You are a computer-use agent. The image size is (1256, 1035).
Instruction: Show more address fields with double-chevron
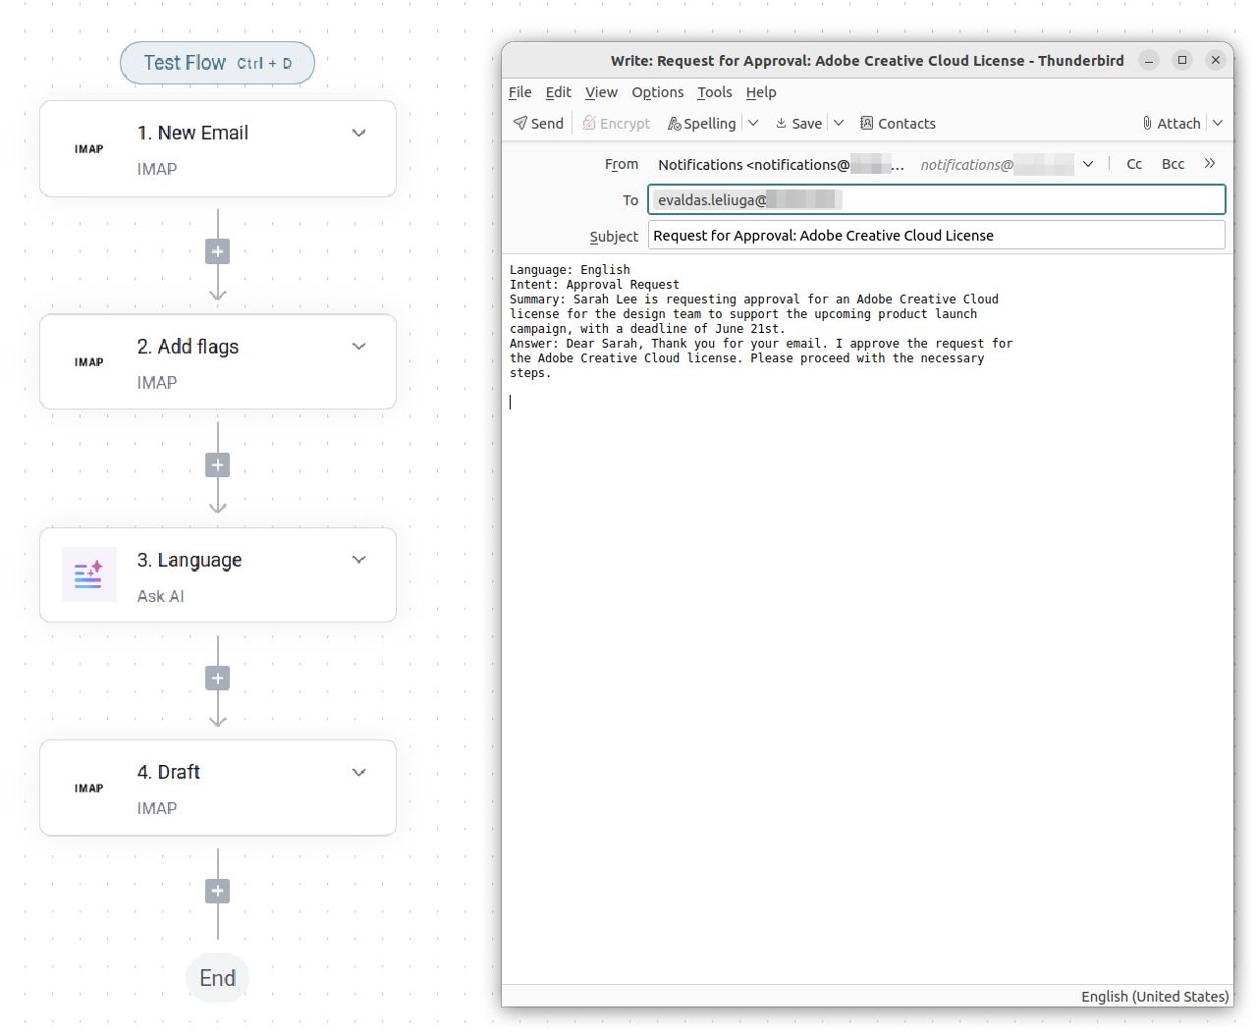coord(1210,164)
